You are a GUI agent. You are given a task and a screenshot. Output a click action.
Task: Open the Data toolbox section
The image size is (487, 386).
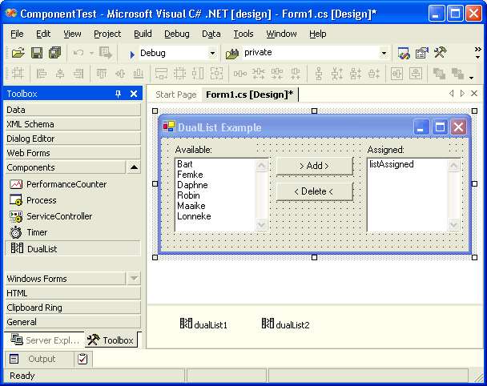tap(73, 110)
